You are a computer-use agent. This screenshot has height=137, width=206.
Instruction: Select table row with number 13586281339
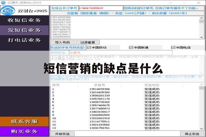(x=125, y=96)
